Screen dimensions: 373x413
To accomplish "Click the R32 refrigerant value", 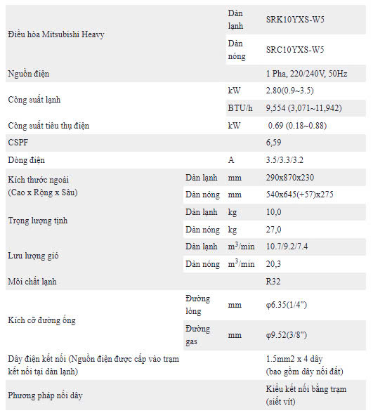I will [x=273, y=282].
